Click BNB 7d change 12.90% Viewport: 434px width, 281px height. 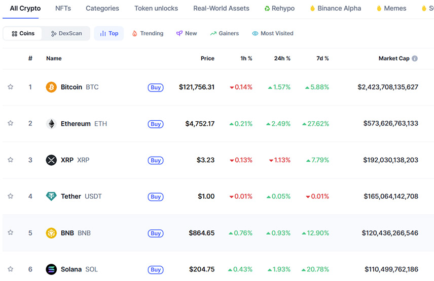[x=315, y=233]
